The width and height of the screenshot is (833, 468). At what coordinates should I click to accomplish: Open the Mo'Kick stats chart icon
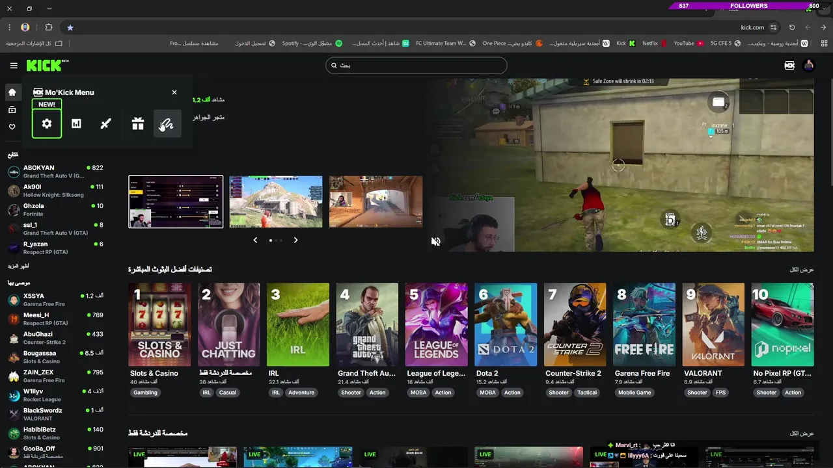pos(76,123)
